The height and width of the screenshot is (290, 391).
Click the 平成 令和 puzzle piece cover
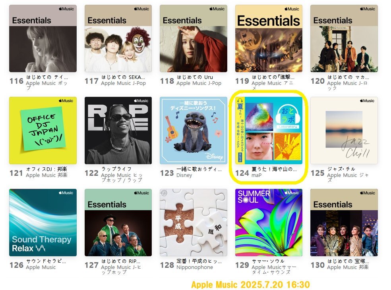point(194,223)
